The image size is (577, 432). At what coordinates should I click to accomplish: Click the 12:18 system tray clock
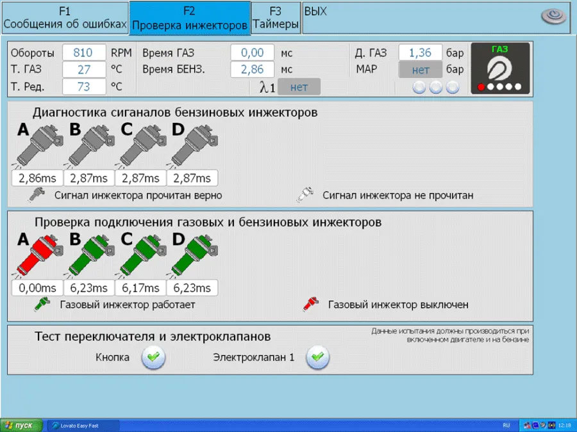pyautogui.click(x=565, y=426)
